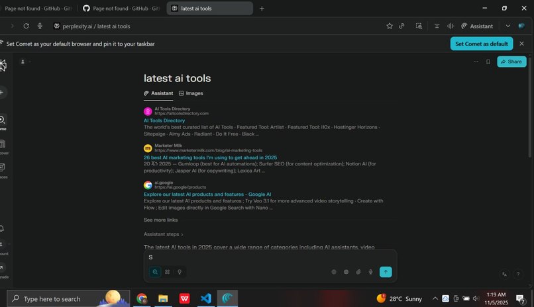Image resolution: width=534 pixels, height=307 pixels.
Task: Open the Discover section in sidebar
Action: (2, 144)
